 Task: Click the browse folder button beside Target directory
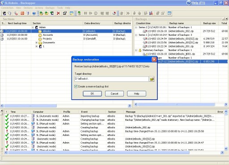pos(152,79)
